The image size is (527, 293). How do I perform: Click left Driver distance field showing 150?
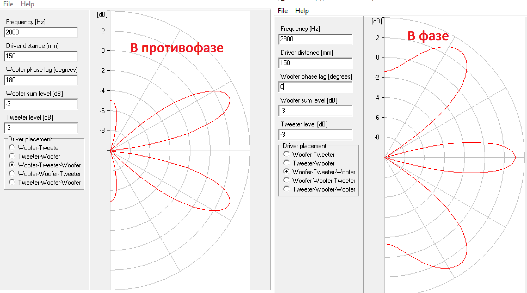41,56
